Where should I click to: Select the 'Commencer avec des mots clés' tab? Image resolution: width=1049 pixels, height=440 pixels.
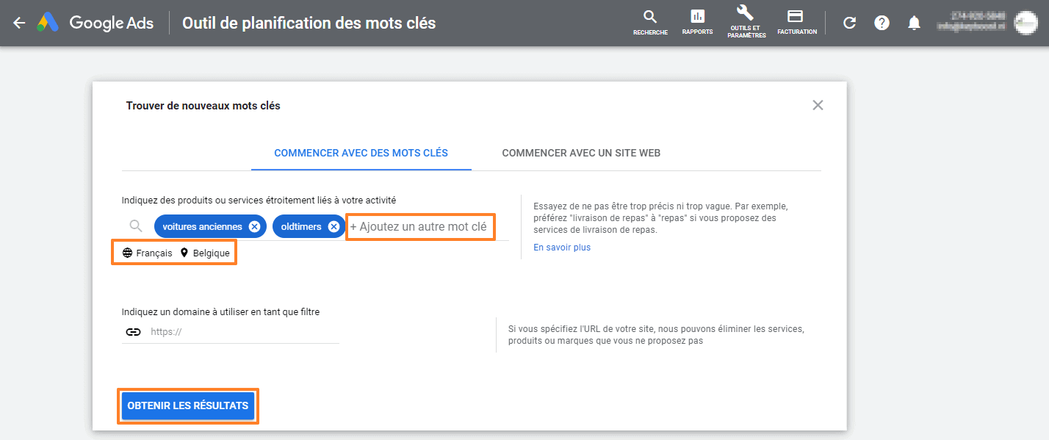361,153
